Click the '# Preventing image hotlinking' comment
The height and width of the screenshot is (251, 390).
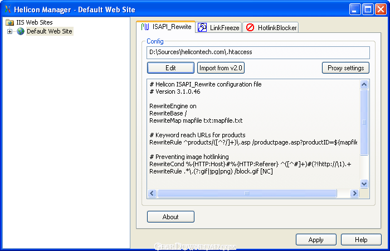(189, 157)
